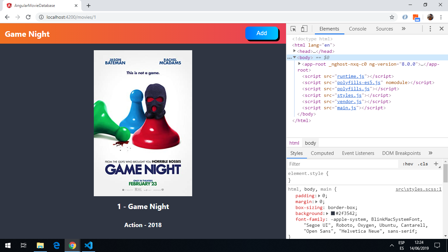Open the Chrome menu (three dots)
The image size is (448, 252).
(441, 17)
